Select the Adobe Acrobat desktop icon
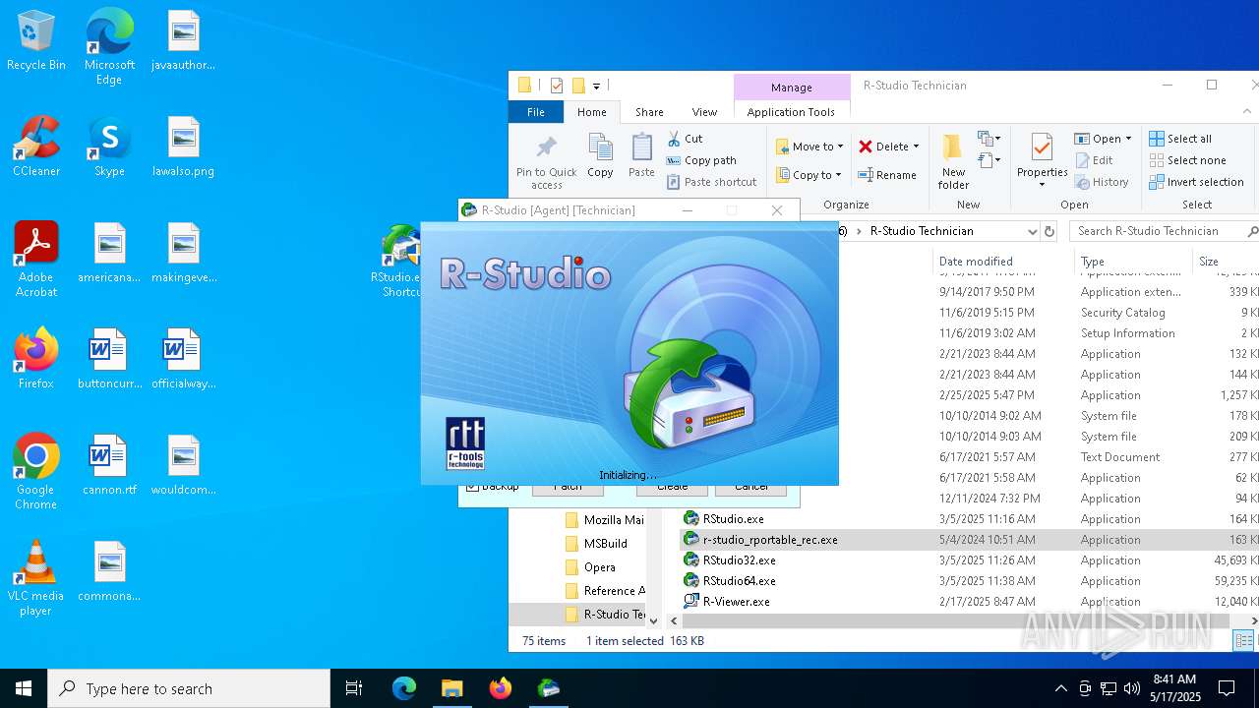This screenshot has width=1259, height=708. [x=36, y=260]
